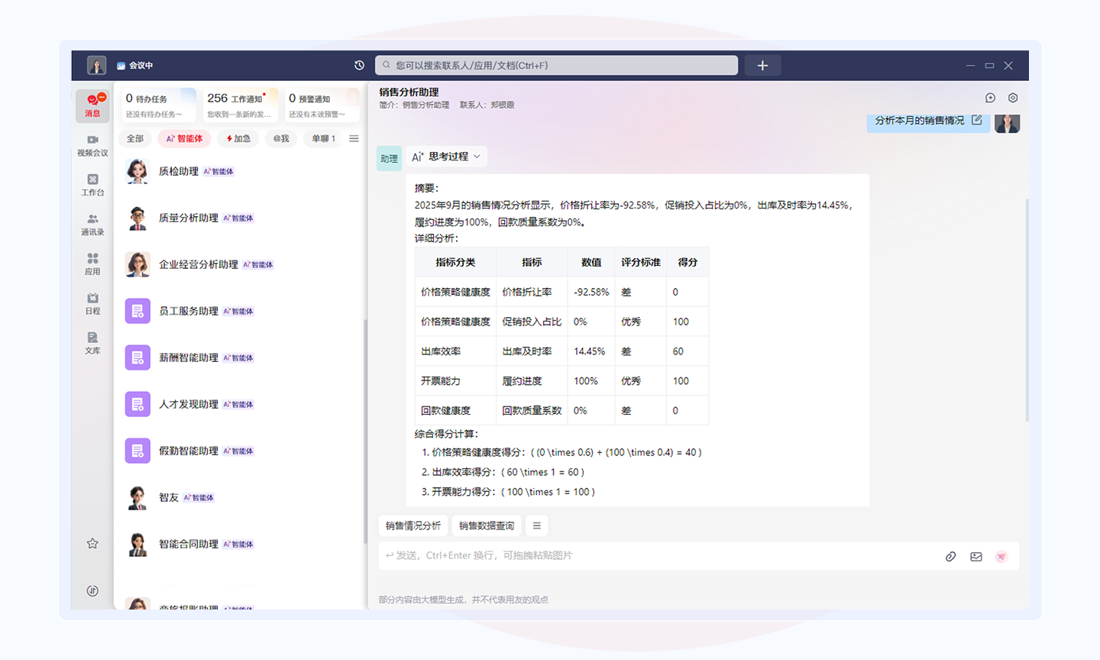Expand the 思考过程 thinking process dropdown

point(447,157)
